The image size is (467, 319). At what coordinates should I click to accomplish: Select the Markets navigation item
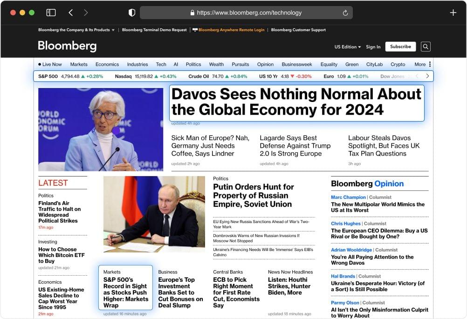coord(79,64)
